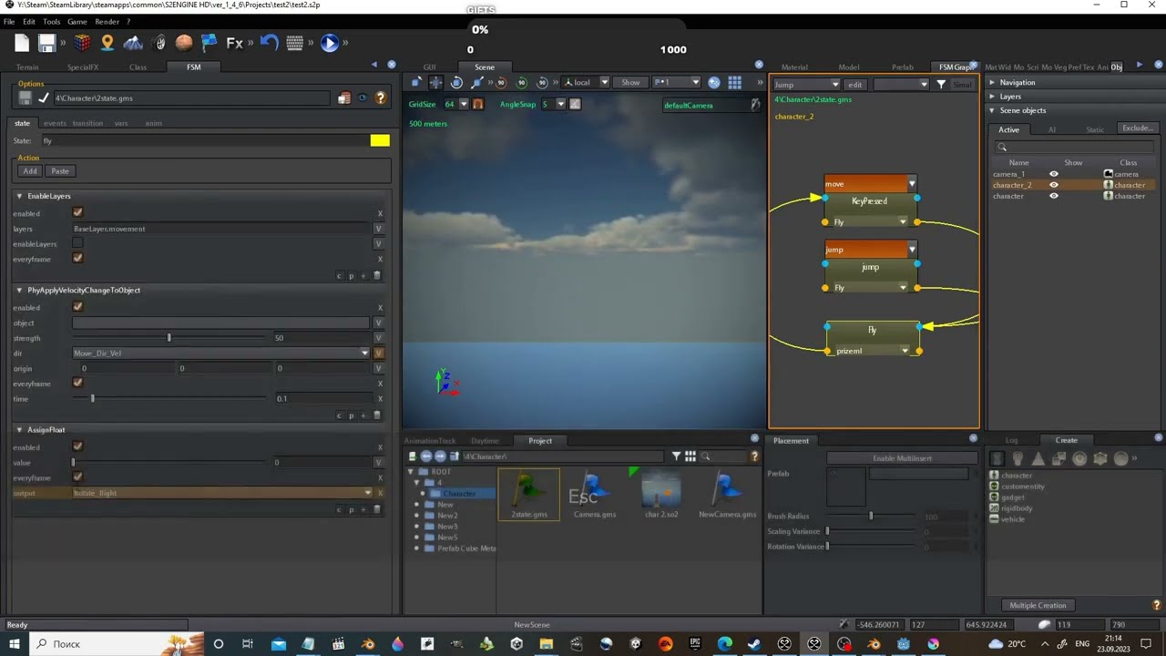Viewport: 1166px width, 656px height.
Task: Click the cone shape icon in Create panel
Action: [1038, 458]
